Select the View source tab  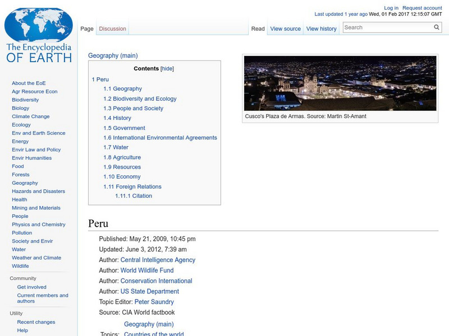tap(285, 28)
